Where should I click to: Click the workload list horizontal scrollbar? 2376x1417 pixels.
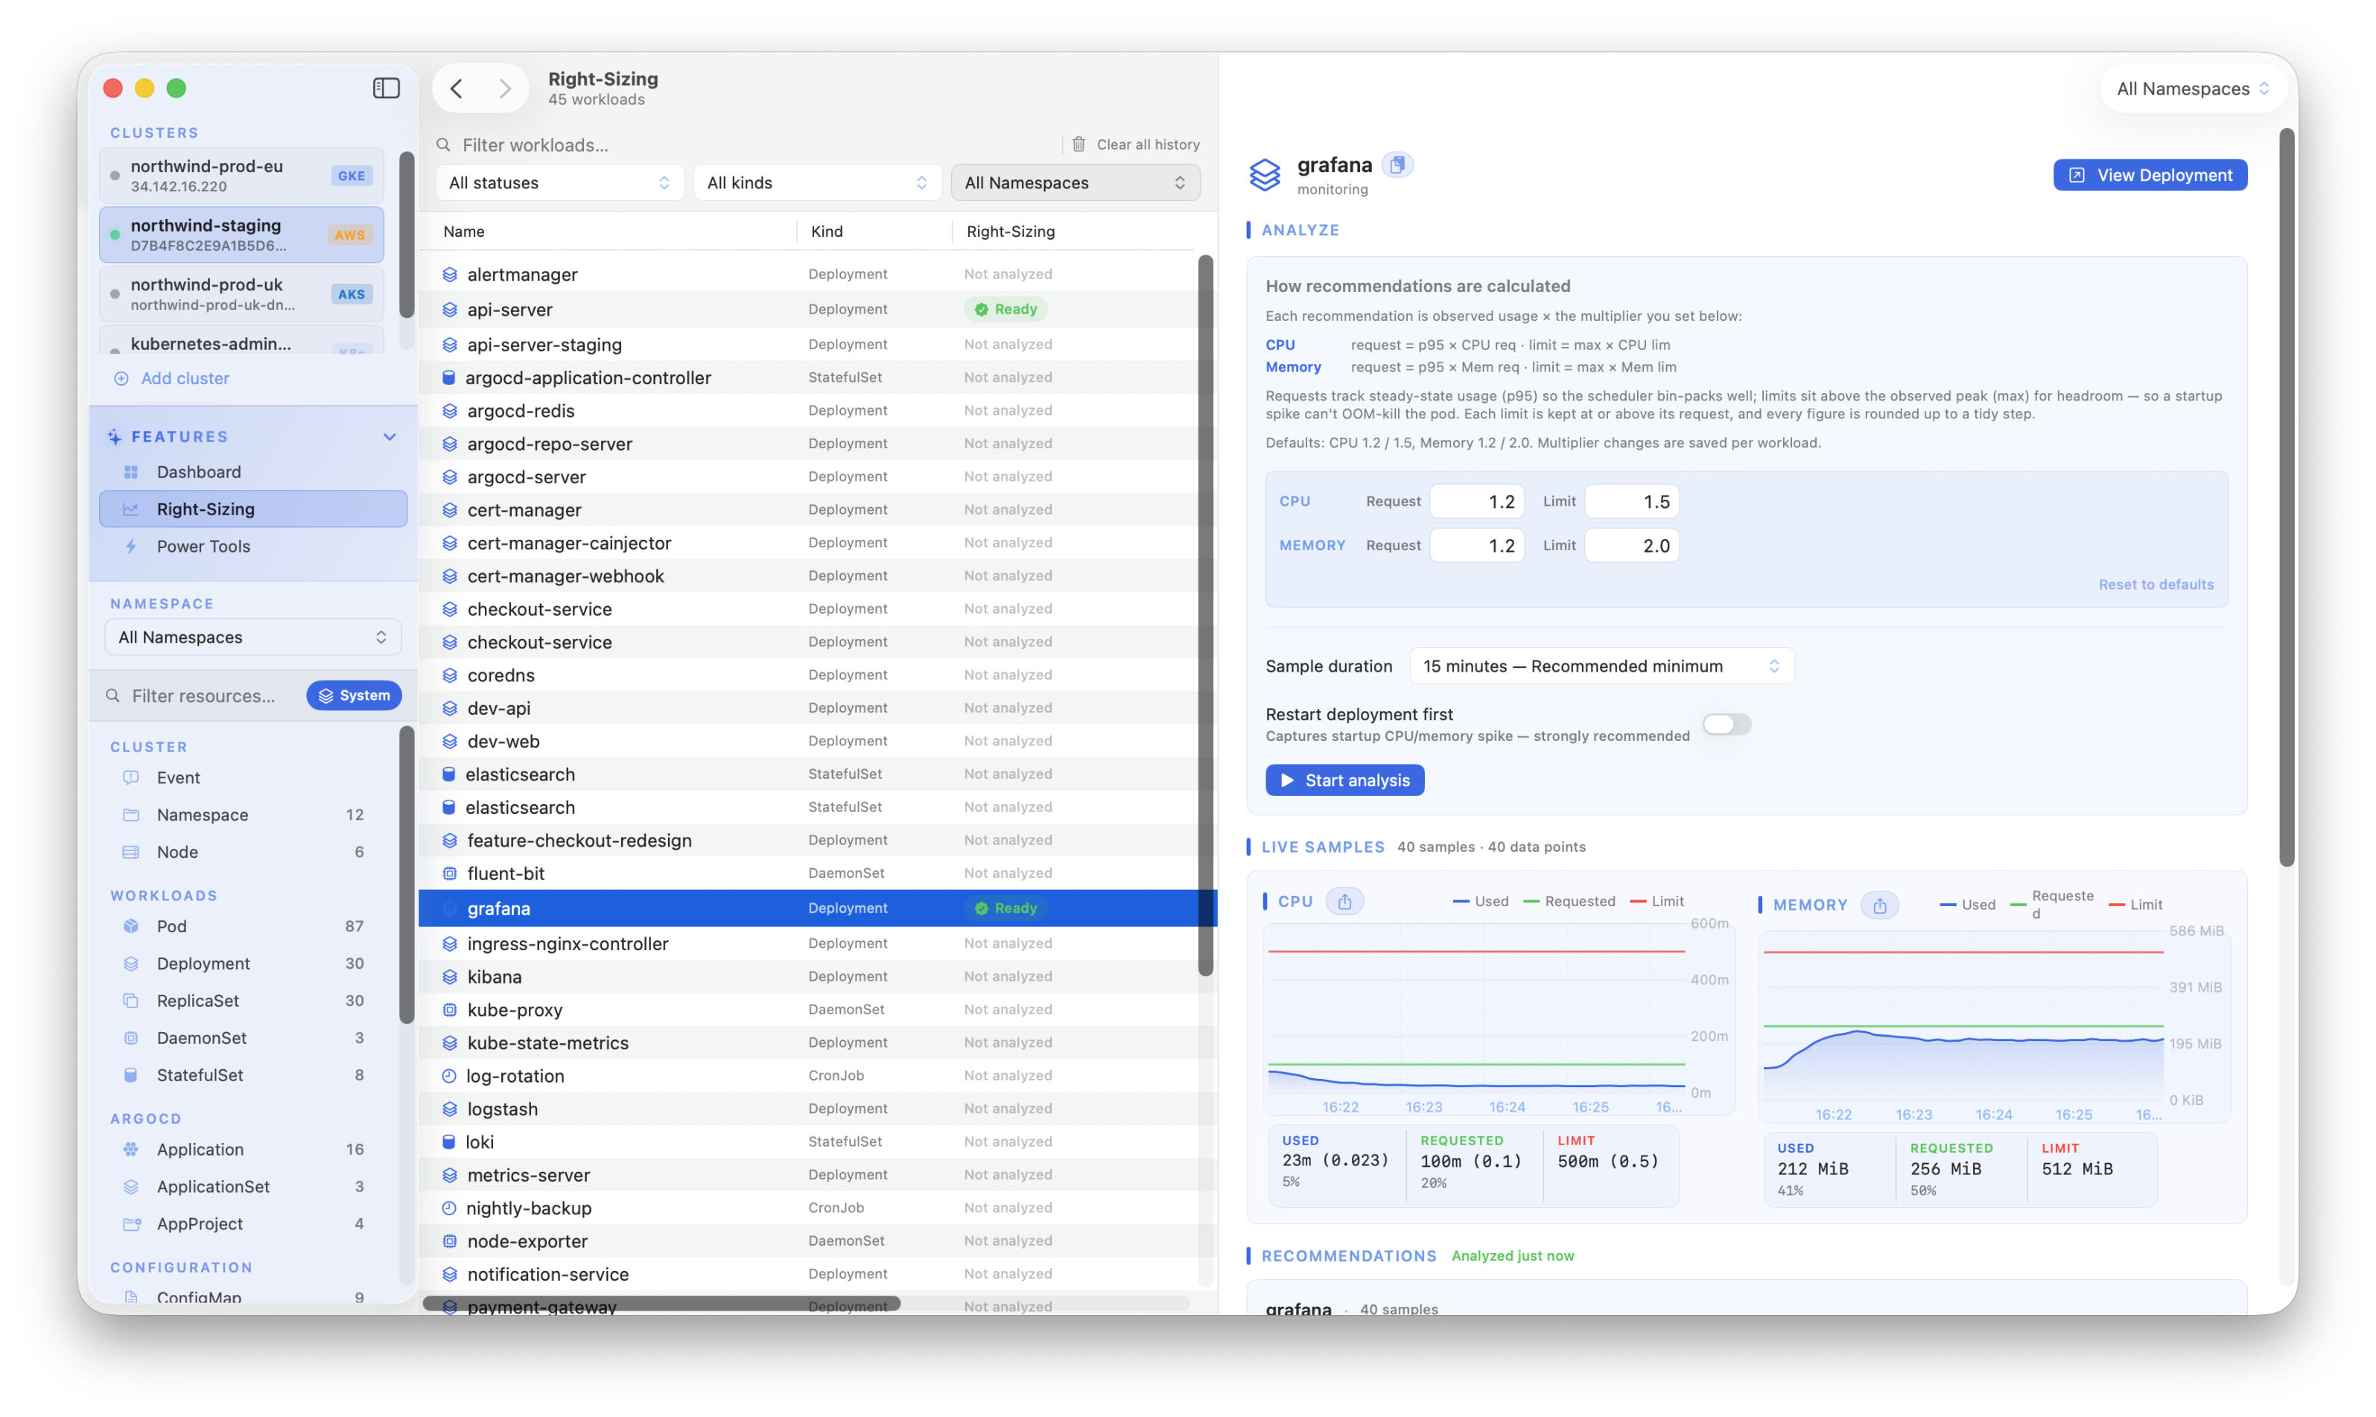click(661, 1302)
